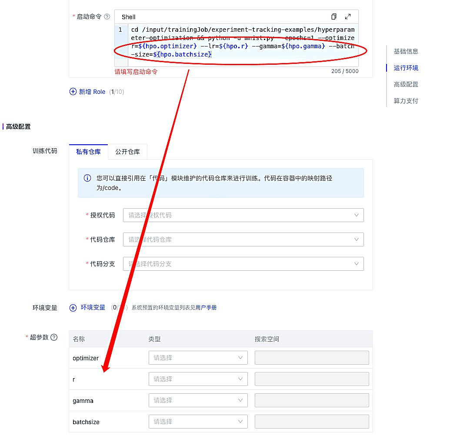
Task: Jump to 高级配置 section in side navigation
Action: pyautogui.click(x=406, y=84)
